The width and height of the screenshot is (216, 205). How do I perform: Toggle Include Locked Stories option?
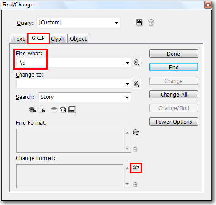(42, 110)
